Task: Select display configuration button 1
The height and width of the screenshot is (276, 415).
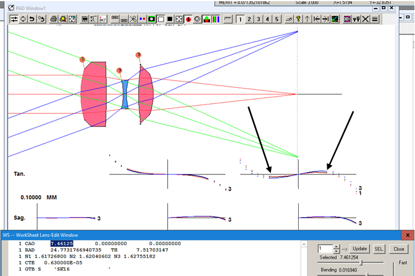Action: [240, 19]
